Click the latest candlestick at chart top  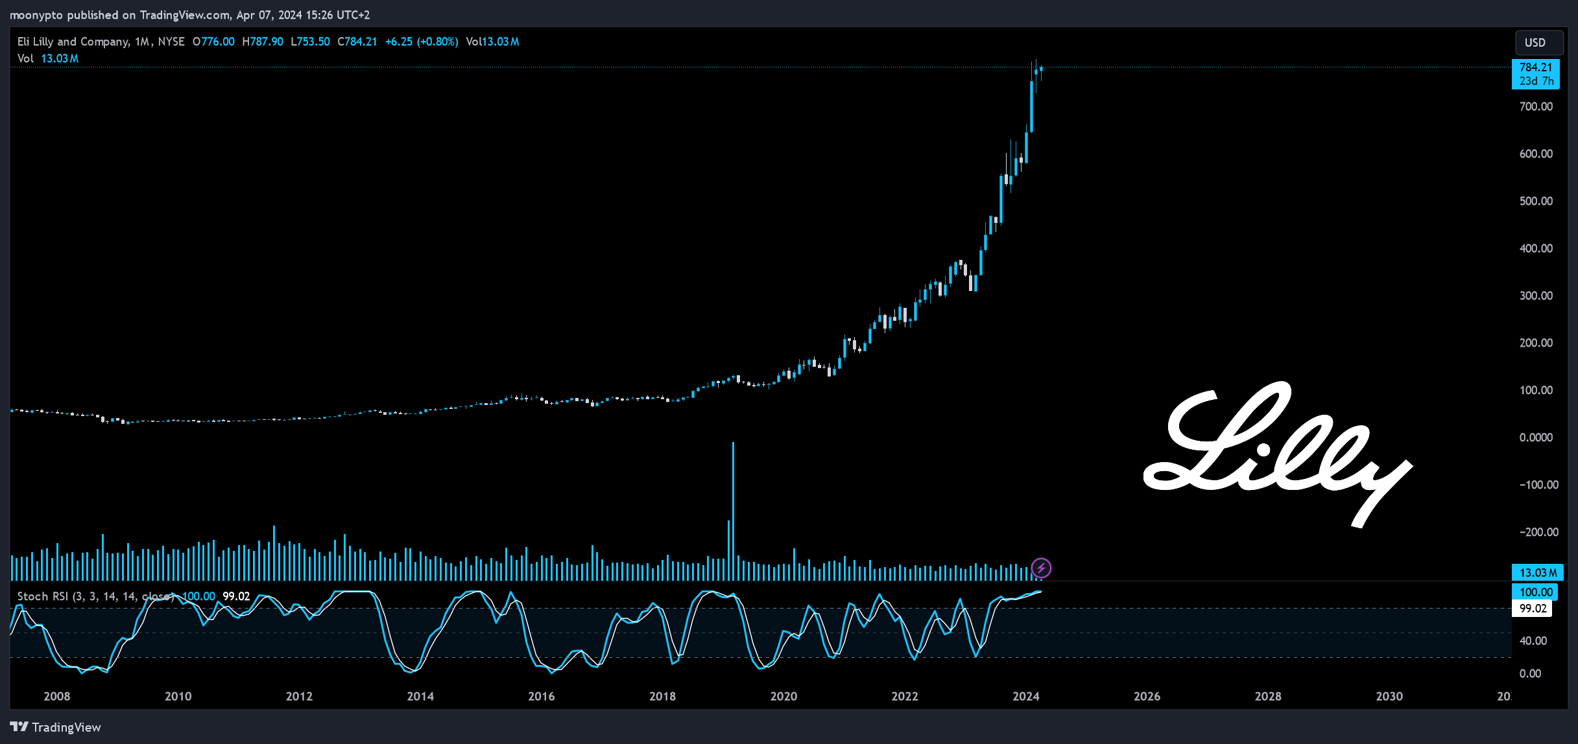tap(1041, 68)
